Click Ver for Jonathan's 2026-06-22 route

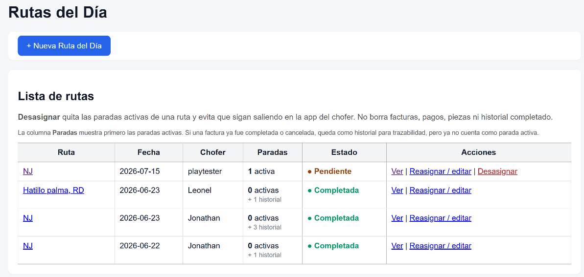[x=397, y=246]
